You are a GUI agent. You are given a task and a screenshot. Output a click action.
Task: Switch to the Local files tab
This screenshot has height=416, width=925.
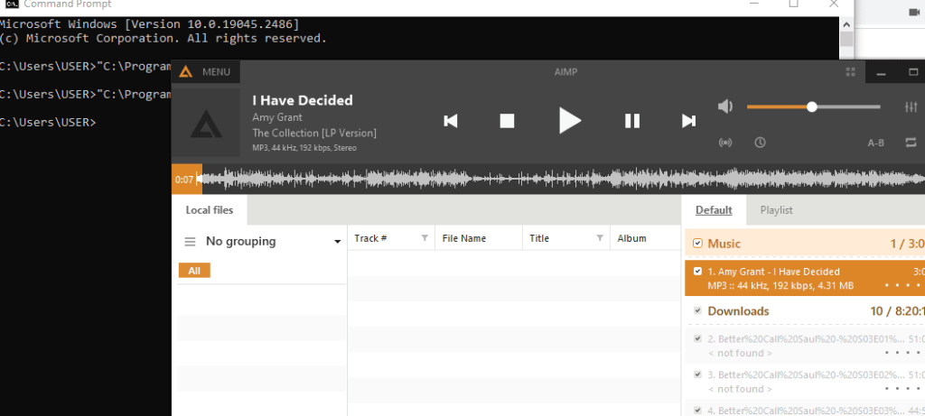(210, 210)
